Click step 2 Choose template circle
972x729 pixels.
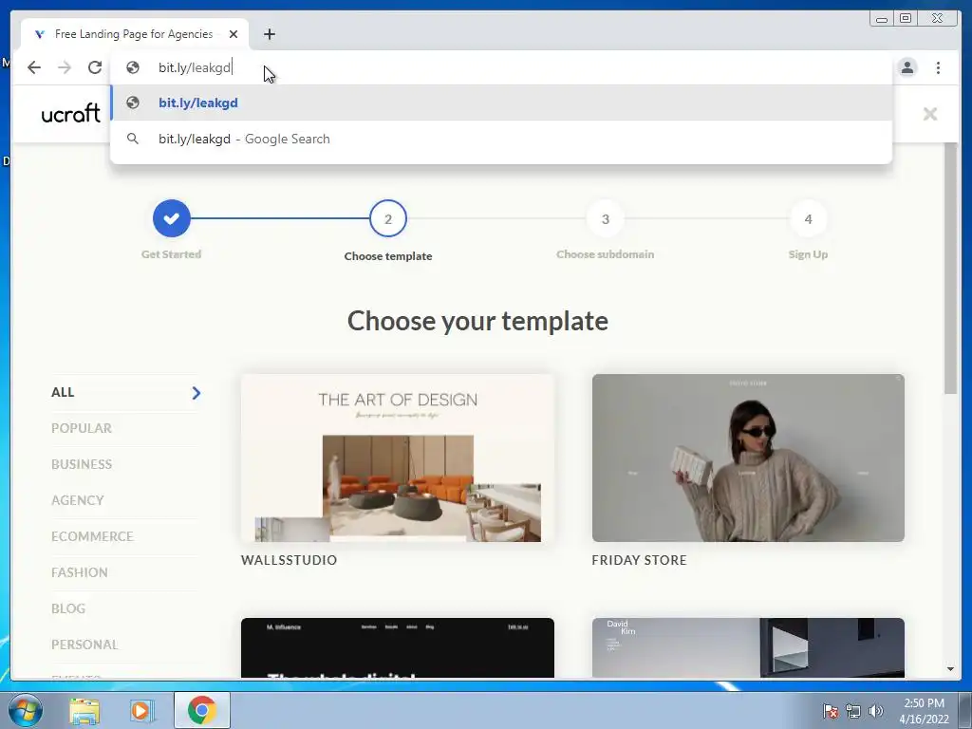tap(388, 218)
